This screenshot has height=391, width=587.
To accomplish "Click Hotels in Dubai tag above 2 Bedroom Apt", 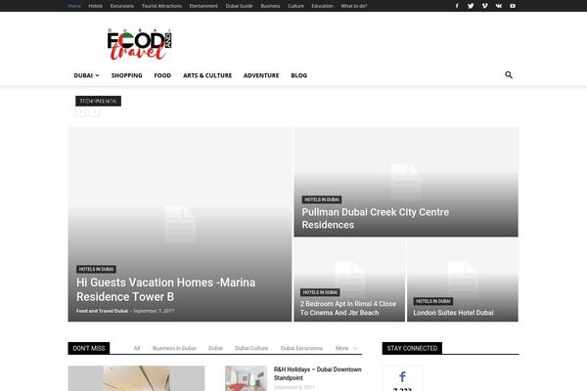I will pos(320,292).
